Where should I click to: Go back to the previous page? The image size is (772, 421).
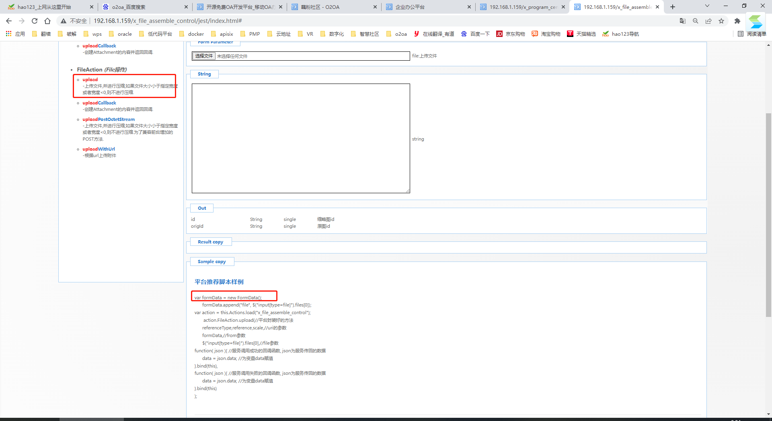9,21
